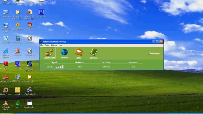Image resolution: width=203 pixels, height=114 pixels.
Task: Open the Tools menu
Action: point(47,45)
